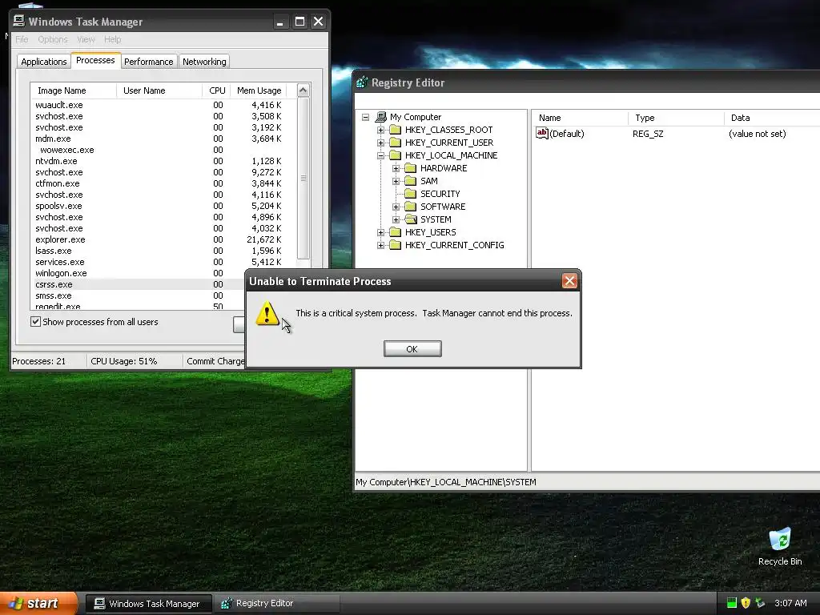Switch to Windows Task Manager taskbar button
The width and height of the screenshot is (820, 615).
[148, 604]
